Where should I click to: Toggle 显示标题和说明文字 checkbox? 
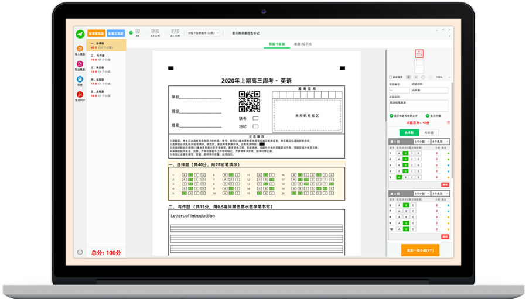(392, 116)
